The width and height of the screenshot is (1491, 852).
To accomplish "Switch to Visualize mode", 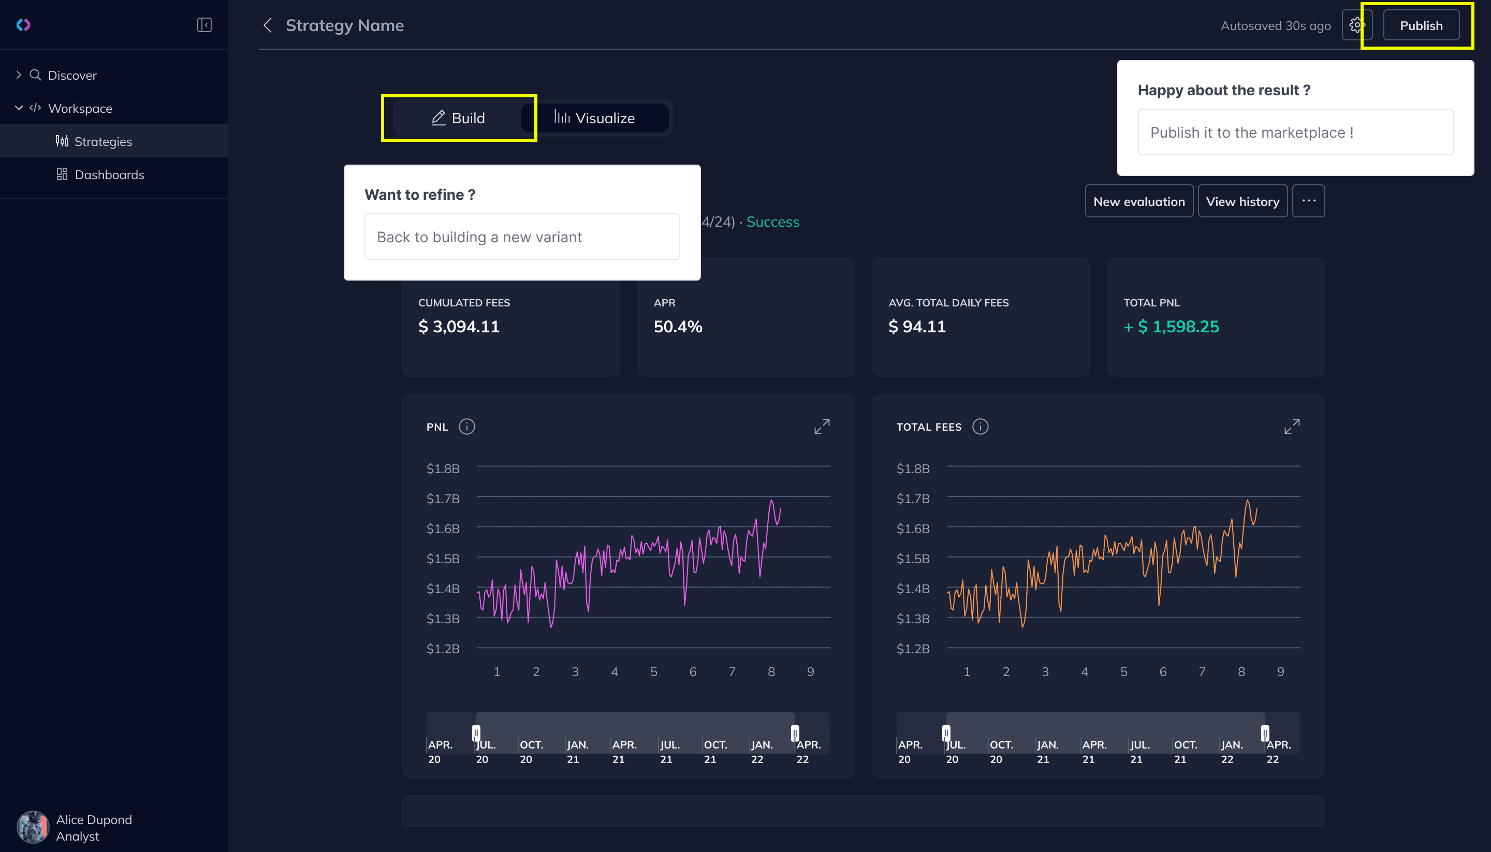I will pyautogui.click(x=594, y=118).
